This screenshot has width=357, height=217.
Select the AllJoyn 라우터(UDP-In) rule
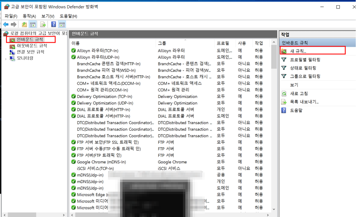(x=98, y=57)
